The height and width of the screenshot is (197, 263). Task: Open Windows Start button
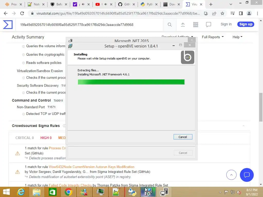(x=6, y=192)
